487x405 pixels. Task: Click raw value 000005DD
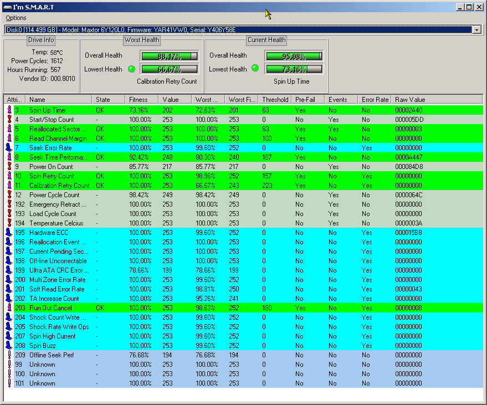point(409,119)
